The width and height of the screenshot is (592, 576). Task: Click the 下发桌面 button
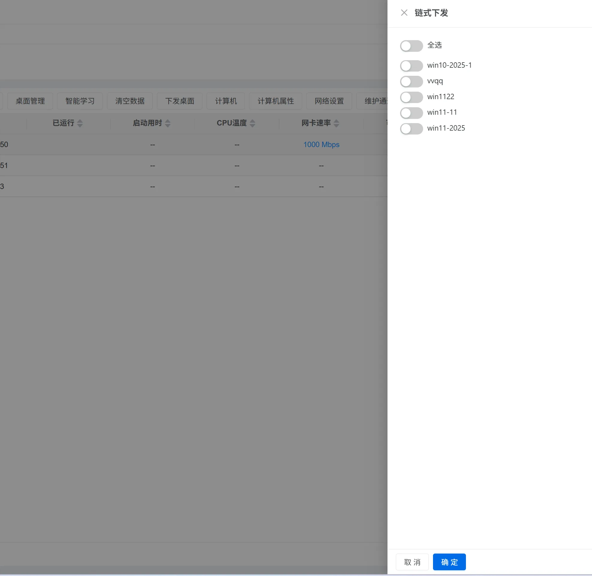click(179, 101)
